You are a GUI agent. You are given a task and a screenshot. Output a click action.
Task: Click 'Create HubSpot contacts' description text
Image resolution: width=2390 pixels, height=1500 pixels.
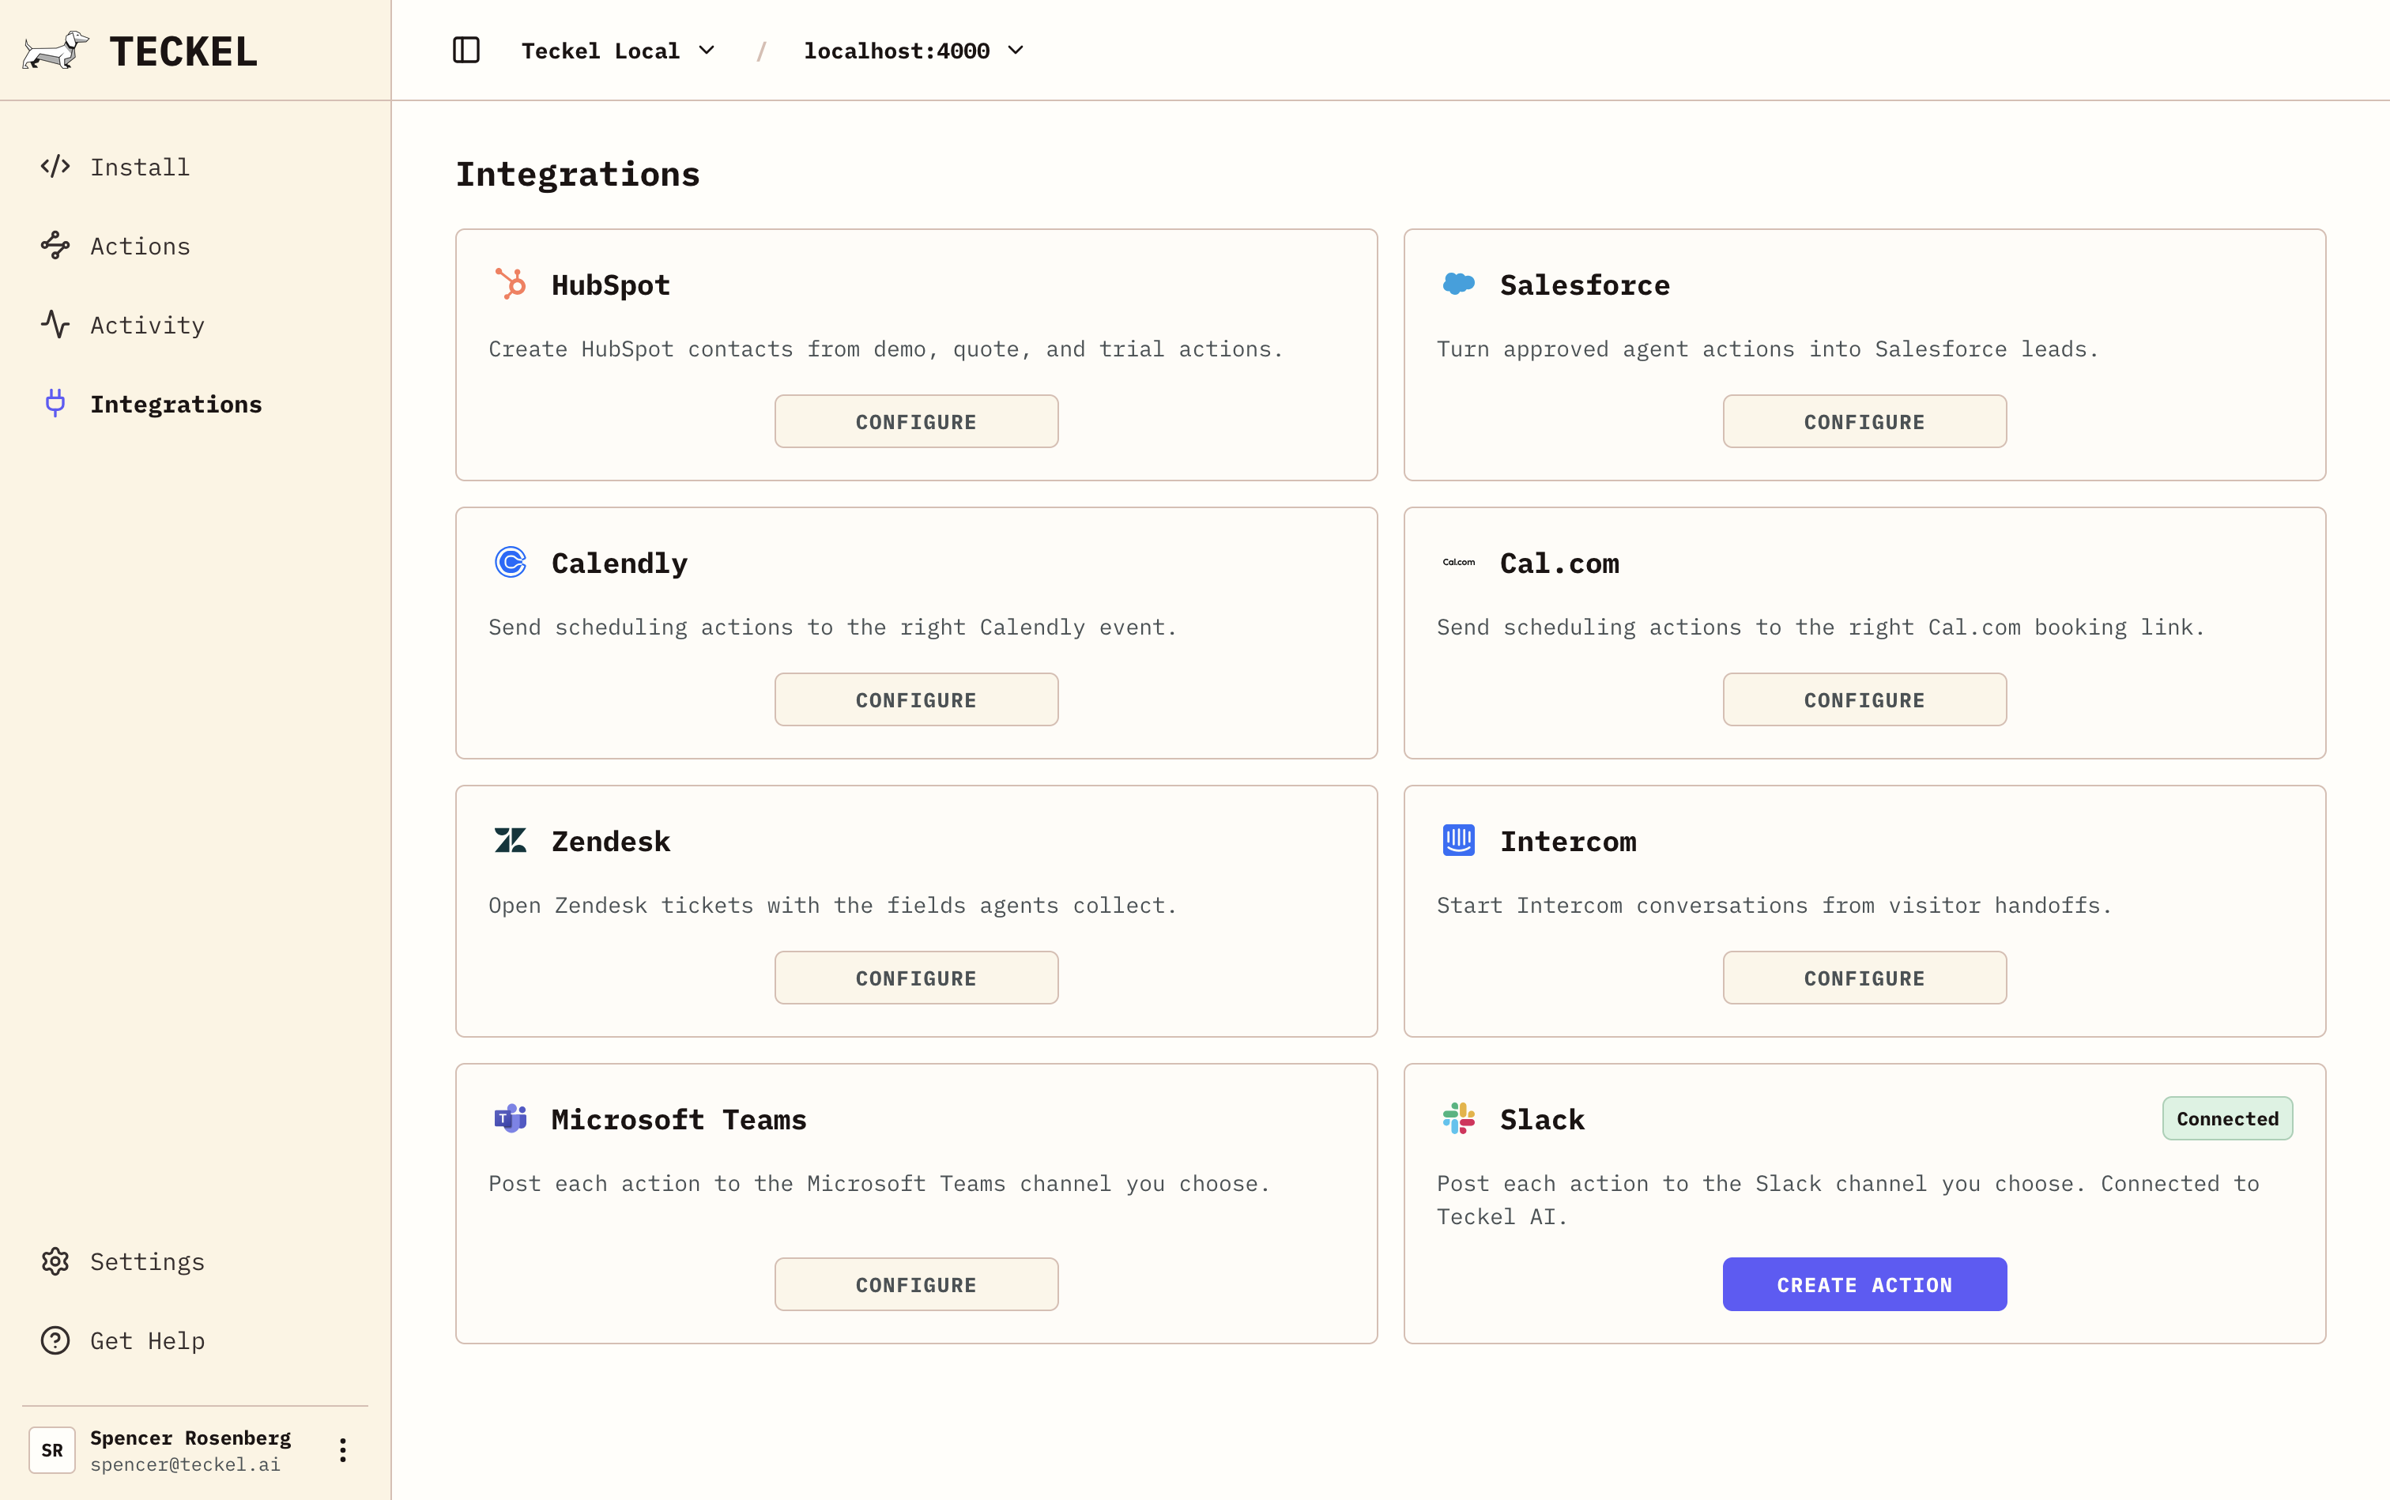click(885, 349)
